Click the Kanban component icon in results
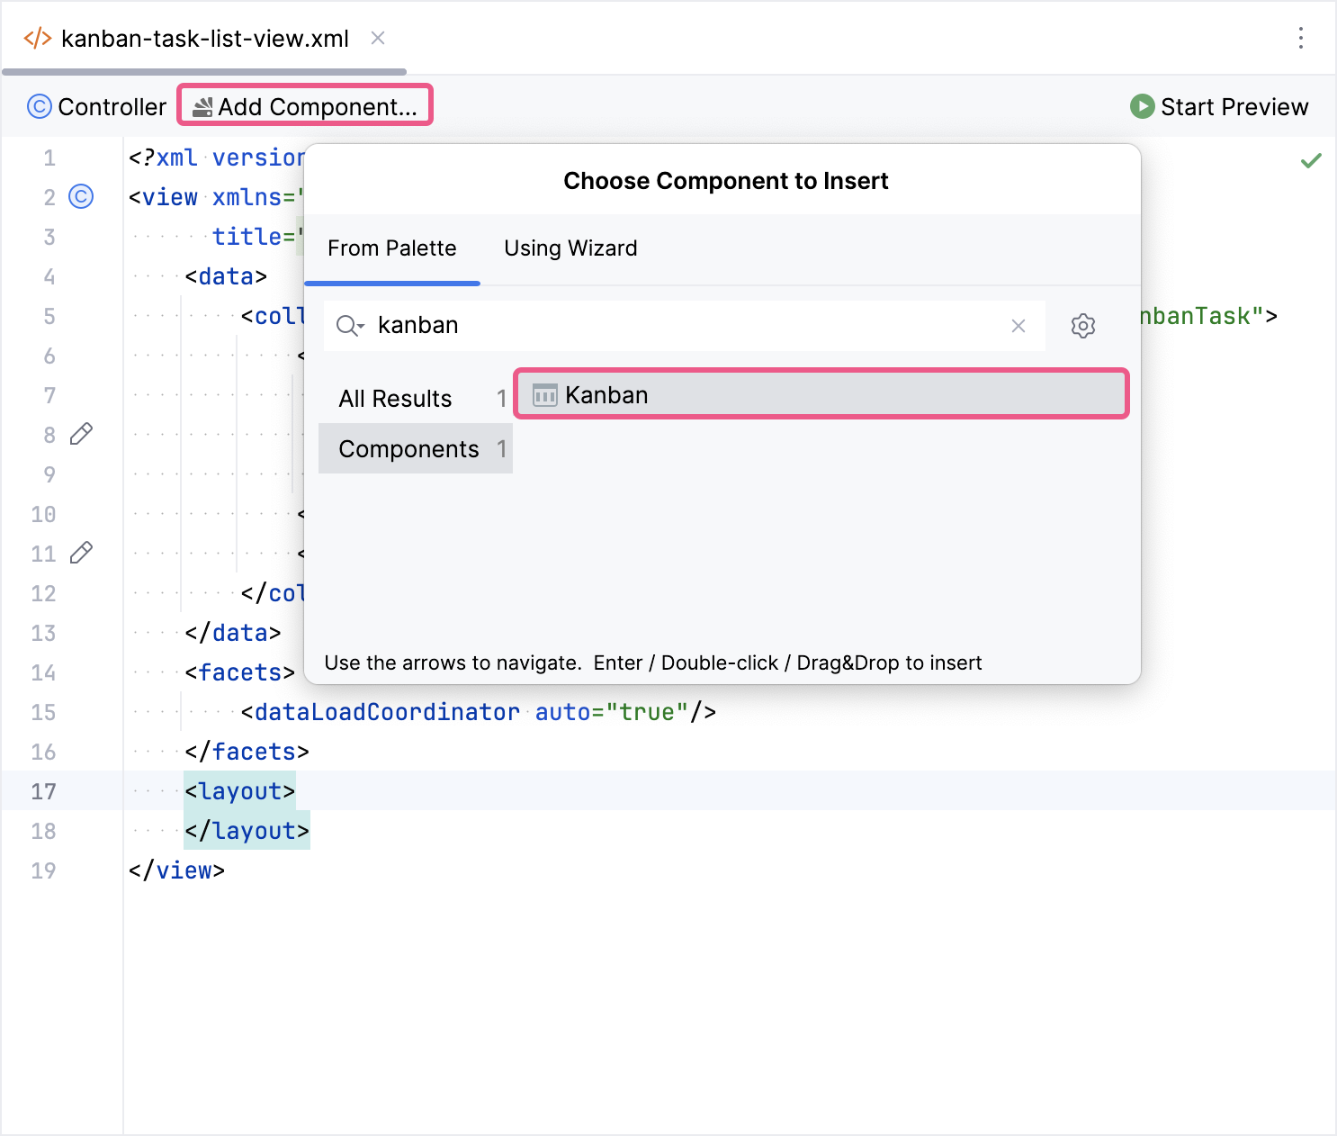 pos(543,394)
